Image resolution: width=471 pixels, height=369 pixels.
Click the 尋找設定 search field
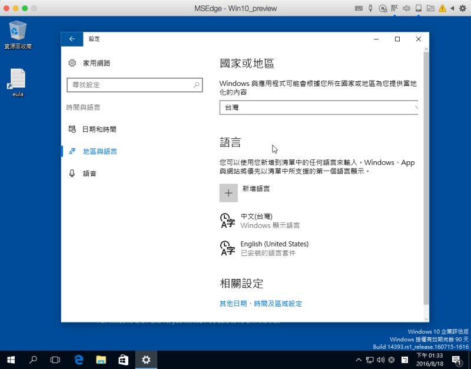[135, 85]
